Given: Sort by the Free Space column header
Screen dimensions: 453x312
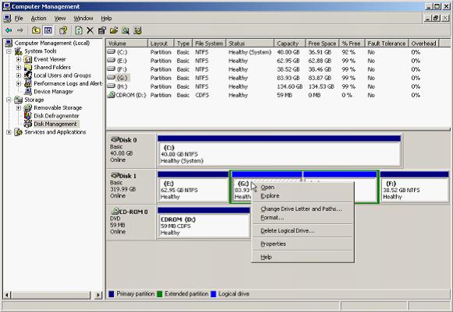Looking at the screenshot, I should pos(322,44).
